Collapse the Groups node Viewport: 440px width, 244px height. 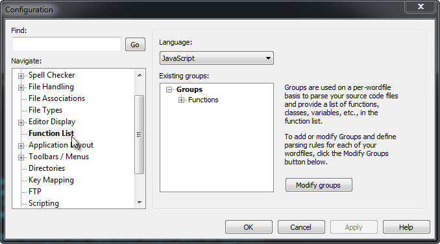pos(169,89)
